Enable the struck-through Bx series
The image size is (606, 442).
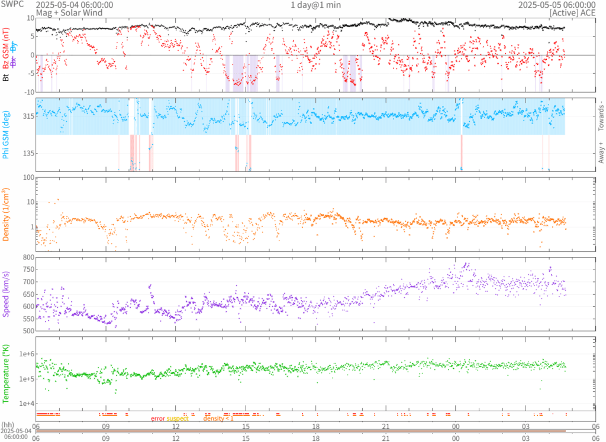point(14,61)
